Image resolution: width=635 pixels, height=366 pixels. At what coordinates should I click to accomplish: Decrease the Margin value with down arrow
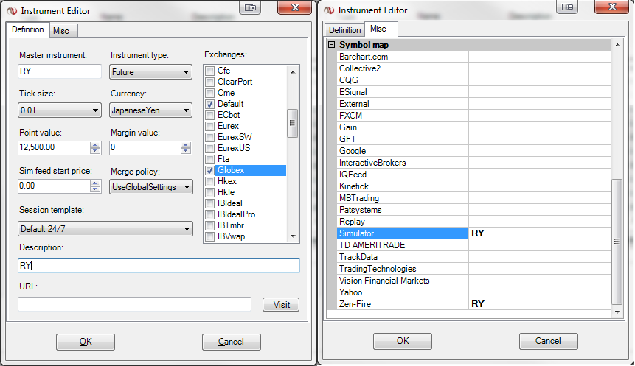[185, 151]
